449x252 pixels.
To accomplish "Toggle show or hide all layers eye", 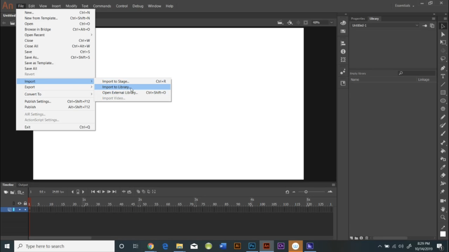I will click(x=20, y=203).
